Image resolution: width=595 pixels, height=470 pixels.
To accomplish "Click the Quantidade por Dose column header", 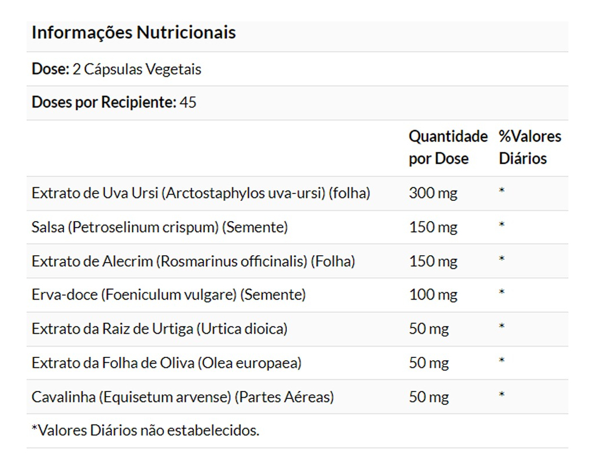I will (x=448, y=147).
